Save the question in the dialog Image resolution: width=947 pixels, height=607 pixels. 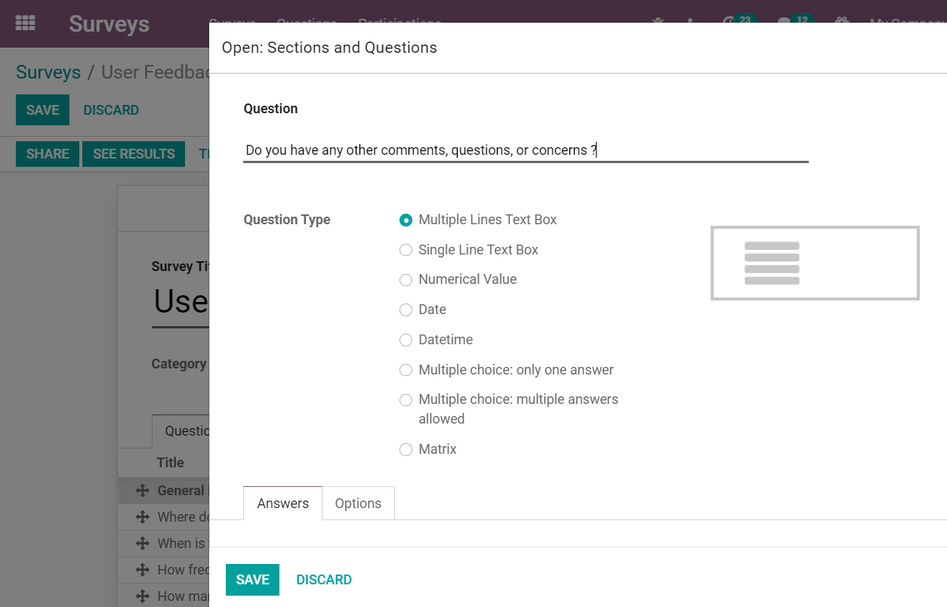tap(252, 580)
